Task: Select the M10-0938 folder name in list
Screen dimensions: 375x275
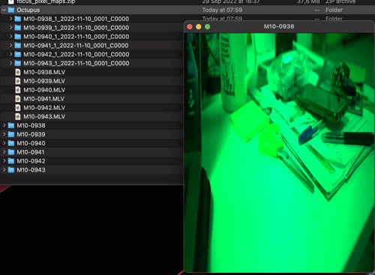Action: click(31, 125)
